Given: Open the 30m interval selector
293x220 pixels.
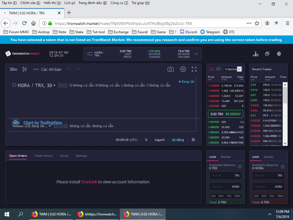Looking at the screenshot, I should click(13, 69).
